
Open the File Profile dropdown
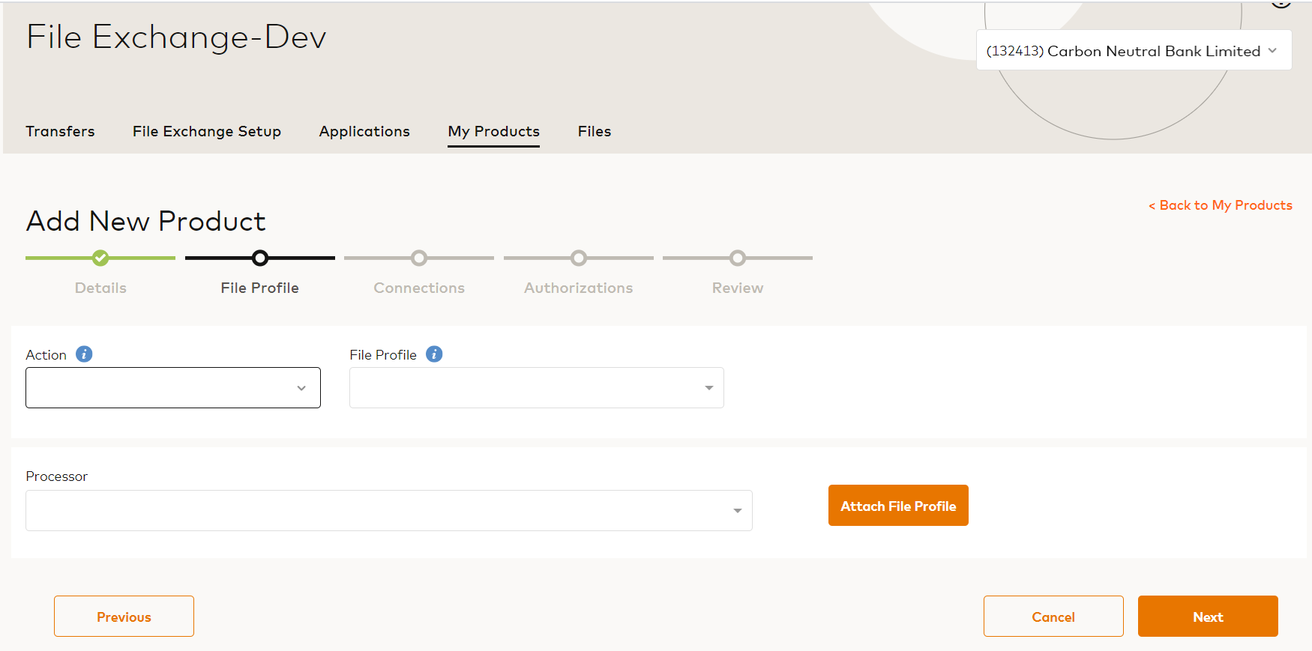537,387
